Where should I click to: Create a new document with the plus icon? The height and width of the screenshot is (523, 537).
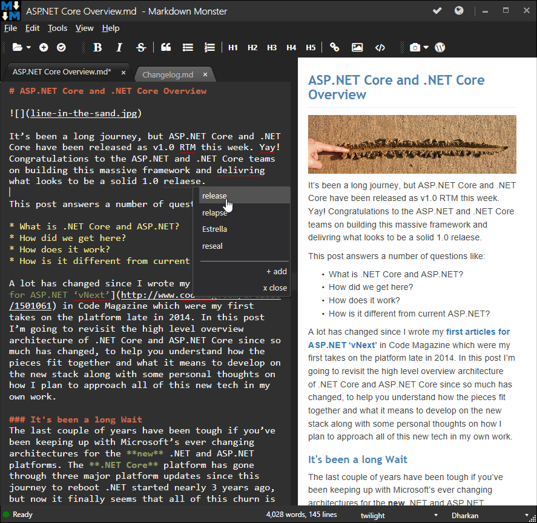pyautogui.click(x=44, y=47)
